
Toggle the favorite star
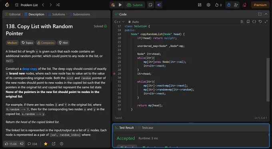46,144
